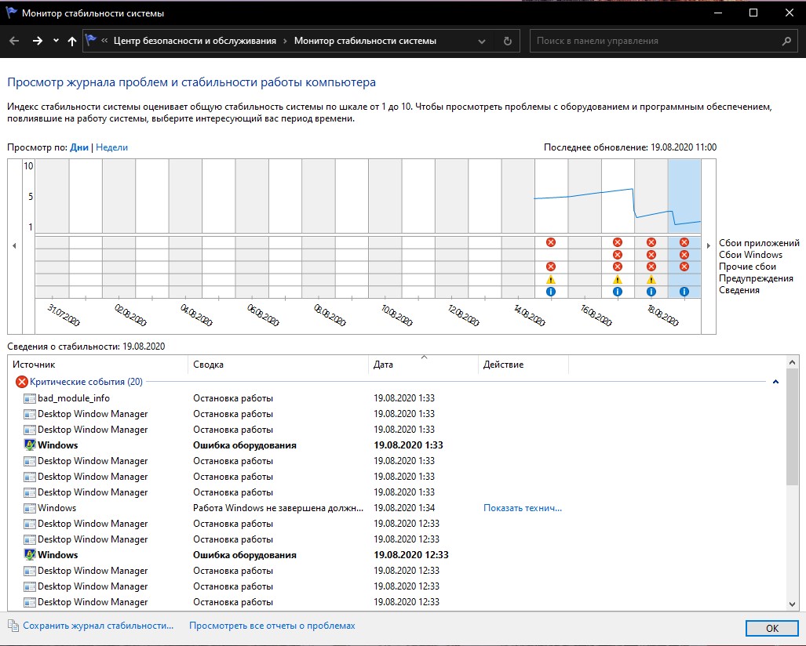This screenshot has width=806, height=646.
Task: Click 'Сохранить журнал стабильности...' link
Action: tap(98, 626)
